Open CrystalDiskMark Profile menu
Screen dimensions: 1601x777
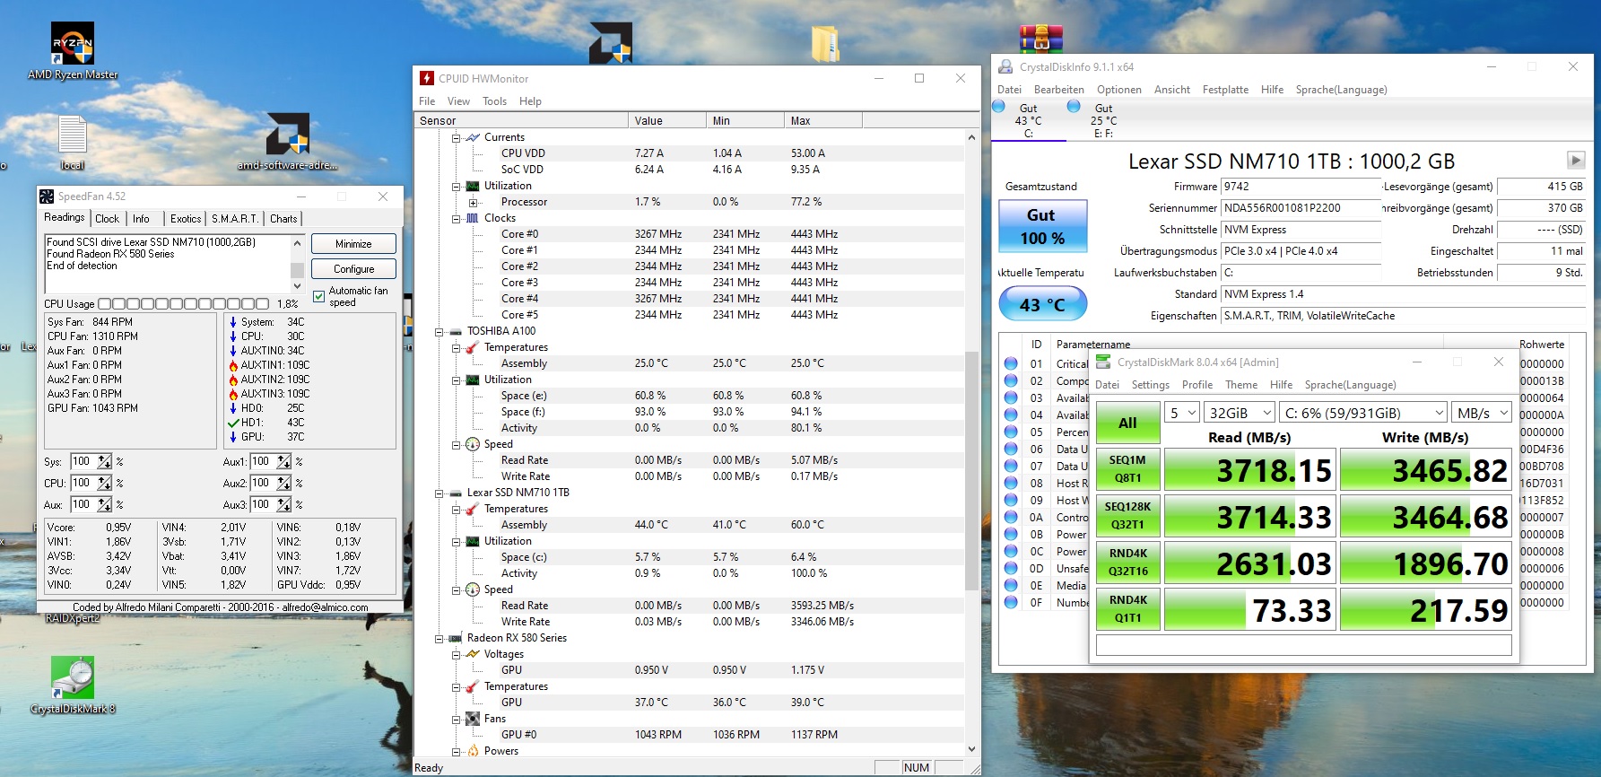pos(1197,385)
